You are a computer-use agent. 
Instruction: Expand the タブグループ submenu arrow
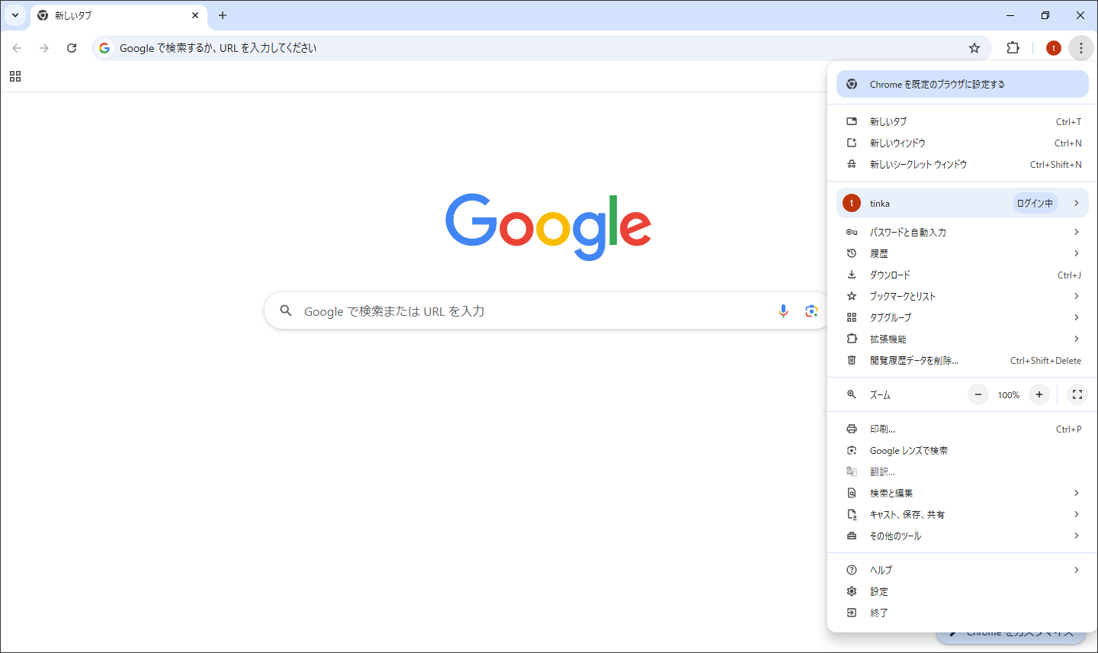point(1076,317)
